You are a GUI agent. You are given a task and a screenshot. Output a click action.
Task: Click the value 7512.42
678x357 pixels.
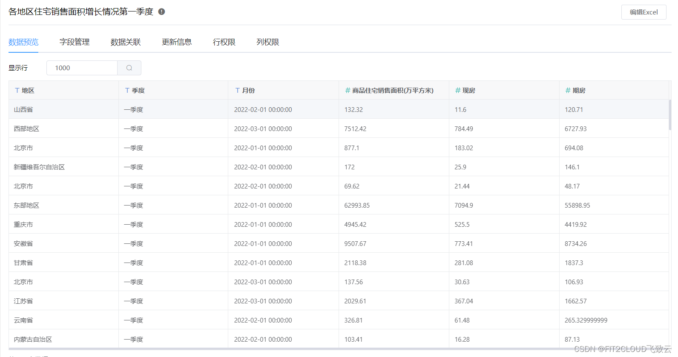click(x=355, y=129)
